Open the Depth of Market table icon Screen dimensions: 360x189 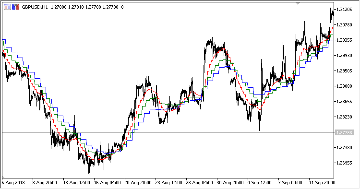(7, 7)
